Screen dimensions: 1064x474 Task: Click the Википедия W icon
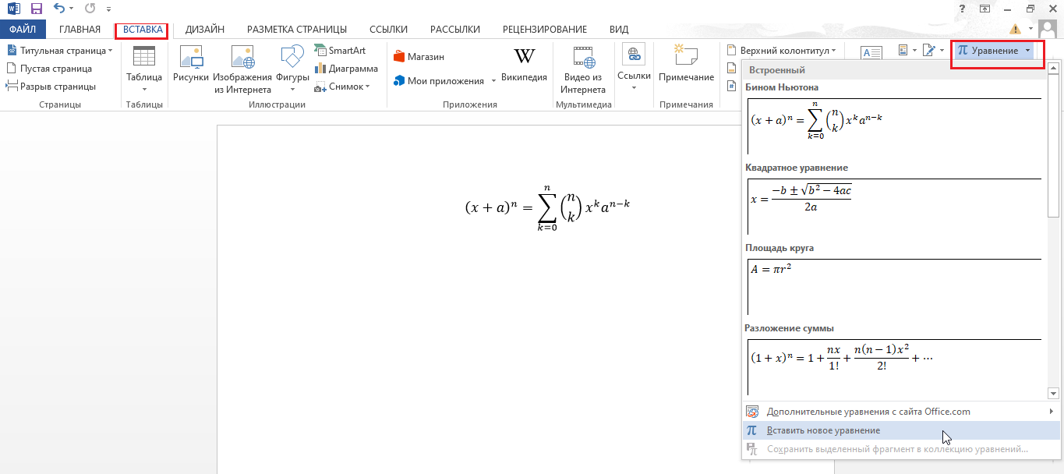pyautogui.click(x=524, y=57)
